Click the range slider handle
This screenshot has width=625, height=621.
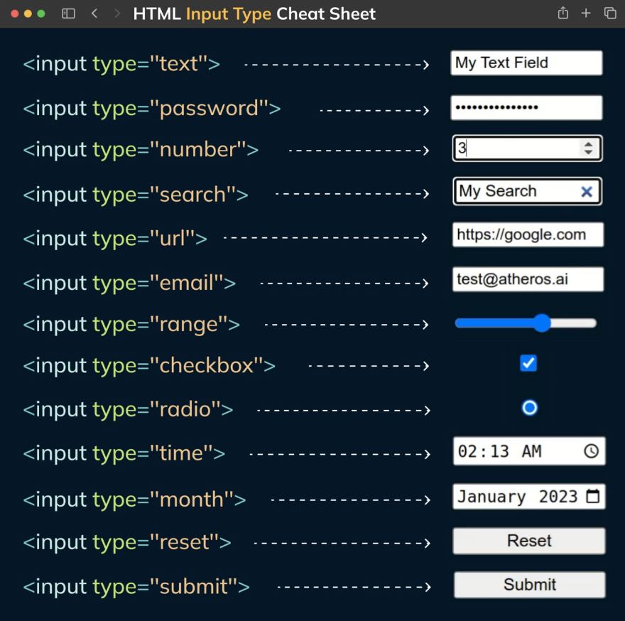542,323
